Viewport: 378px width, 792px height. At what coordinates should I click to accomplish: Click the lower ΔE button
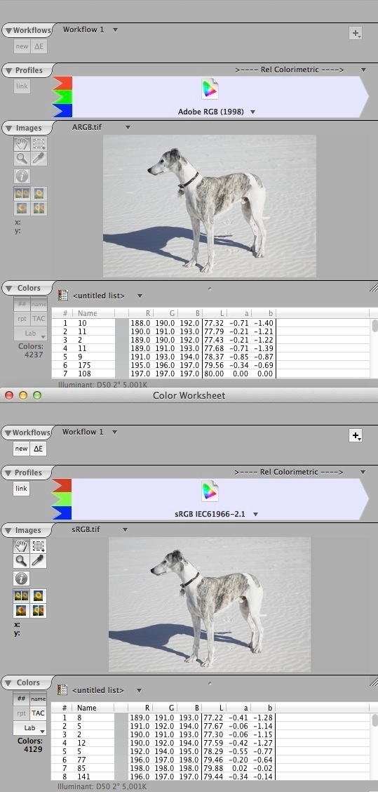click(39, 449)
